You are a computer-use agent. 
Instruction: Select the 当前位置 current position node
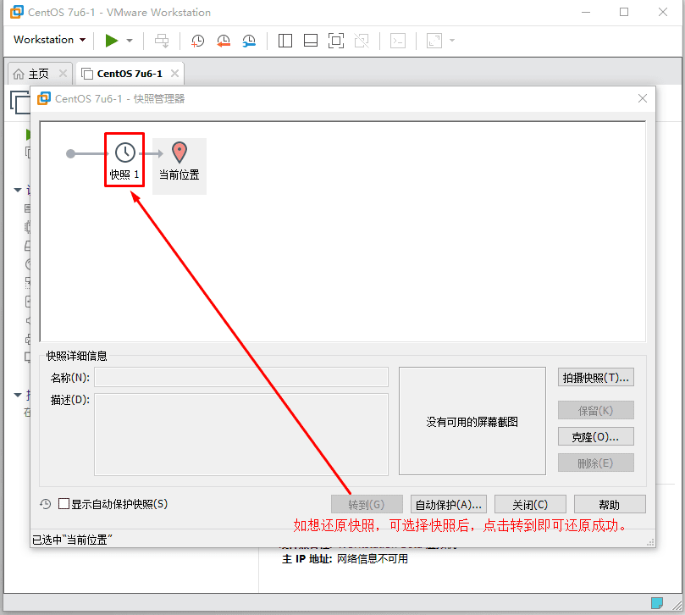pyautogui.click(x=180, y=166)
